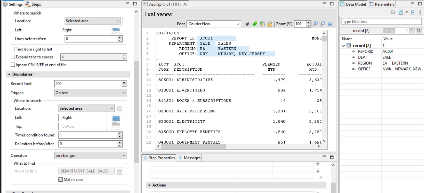Jump to last record in Data Model
Image resolution: width=424 pixels, height=193 pixels.
[419, 31]
